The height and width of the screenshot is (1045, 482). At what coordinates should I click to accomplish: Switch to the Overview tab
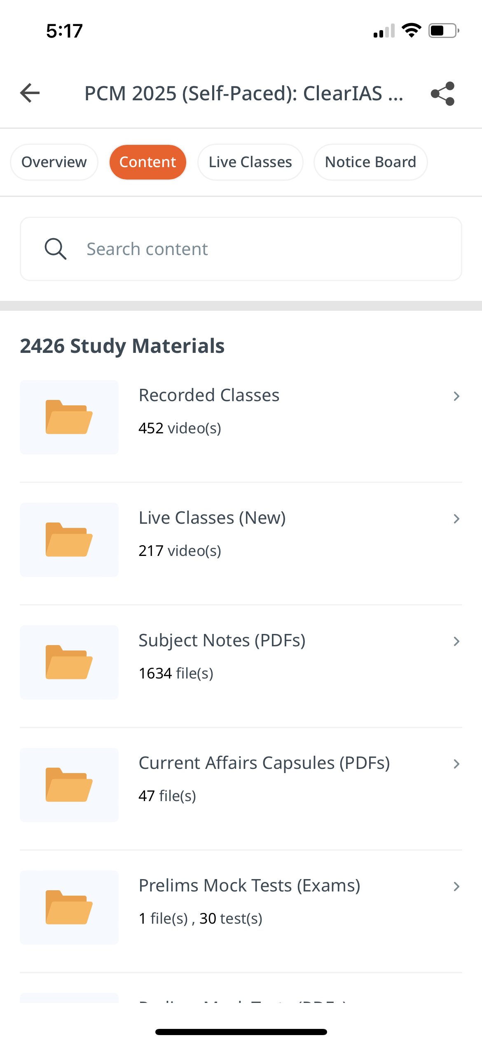click(54, 162)
